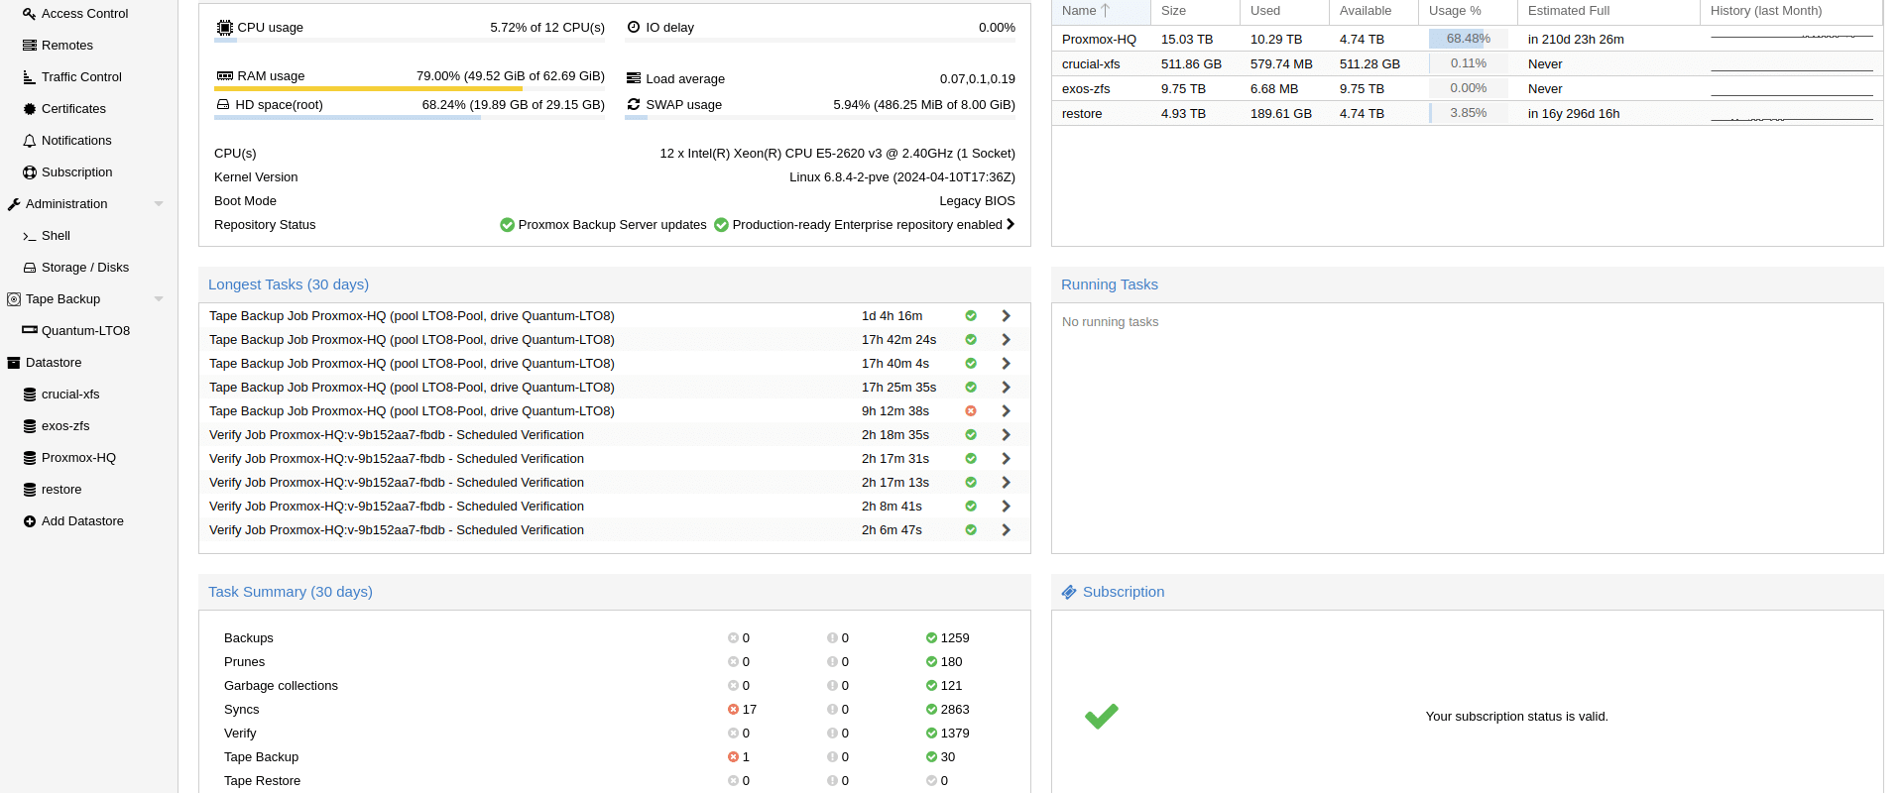Open details of 1d 4h 16m tape backup task
This screenshot has width=1904, height=793.
(1006, 316)
